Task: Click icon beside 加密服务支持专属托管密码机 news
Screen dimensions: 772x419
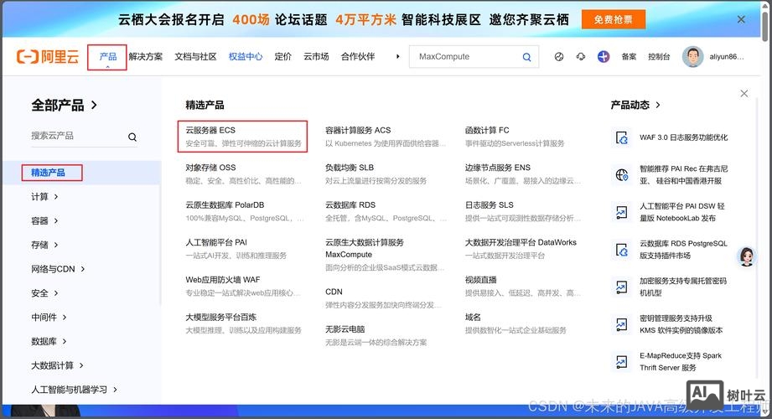Action: (622, 287)
